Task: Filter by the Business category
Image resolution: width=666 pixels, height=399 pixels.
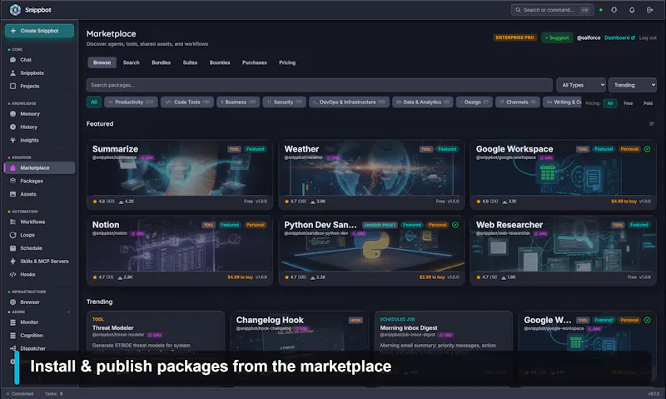Action: coord(238,102)
